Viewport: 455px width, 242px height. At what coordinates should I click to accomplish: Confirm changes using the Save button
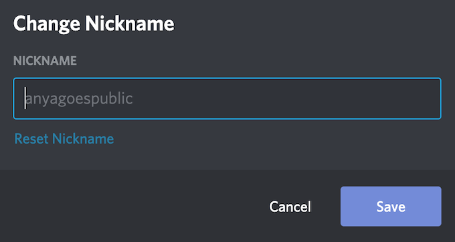(x=391, y=207)
